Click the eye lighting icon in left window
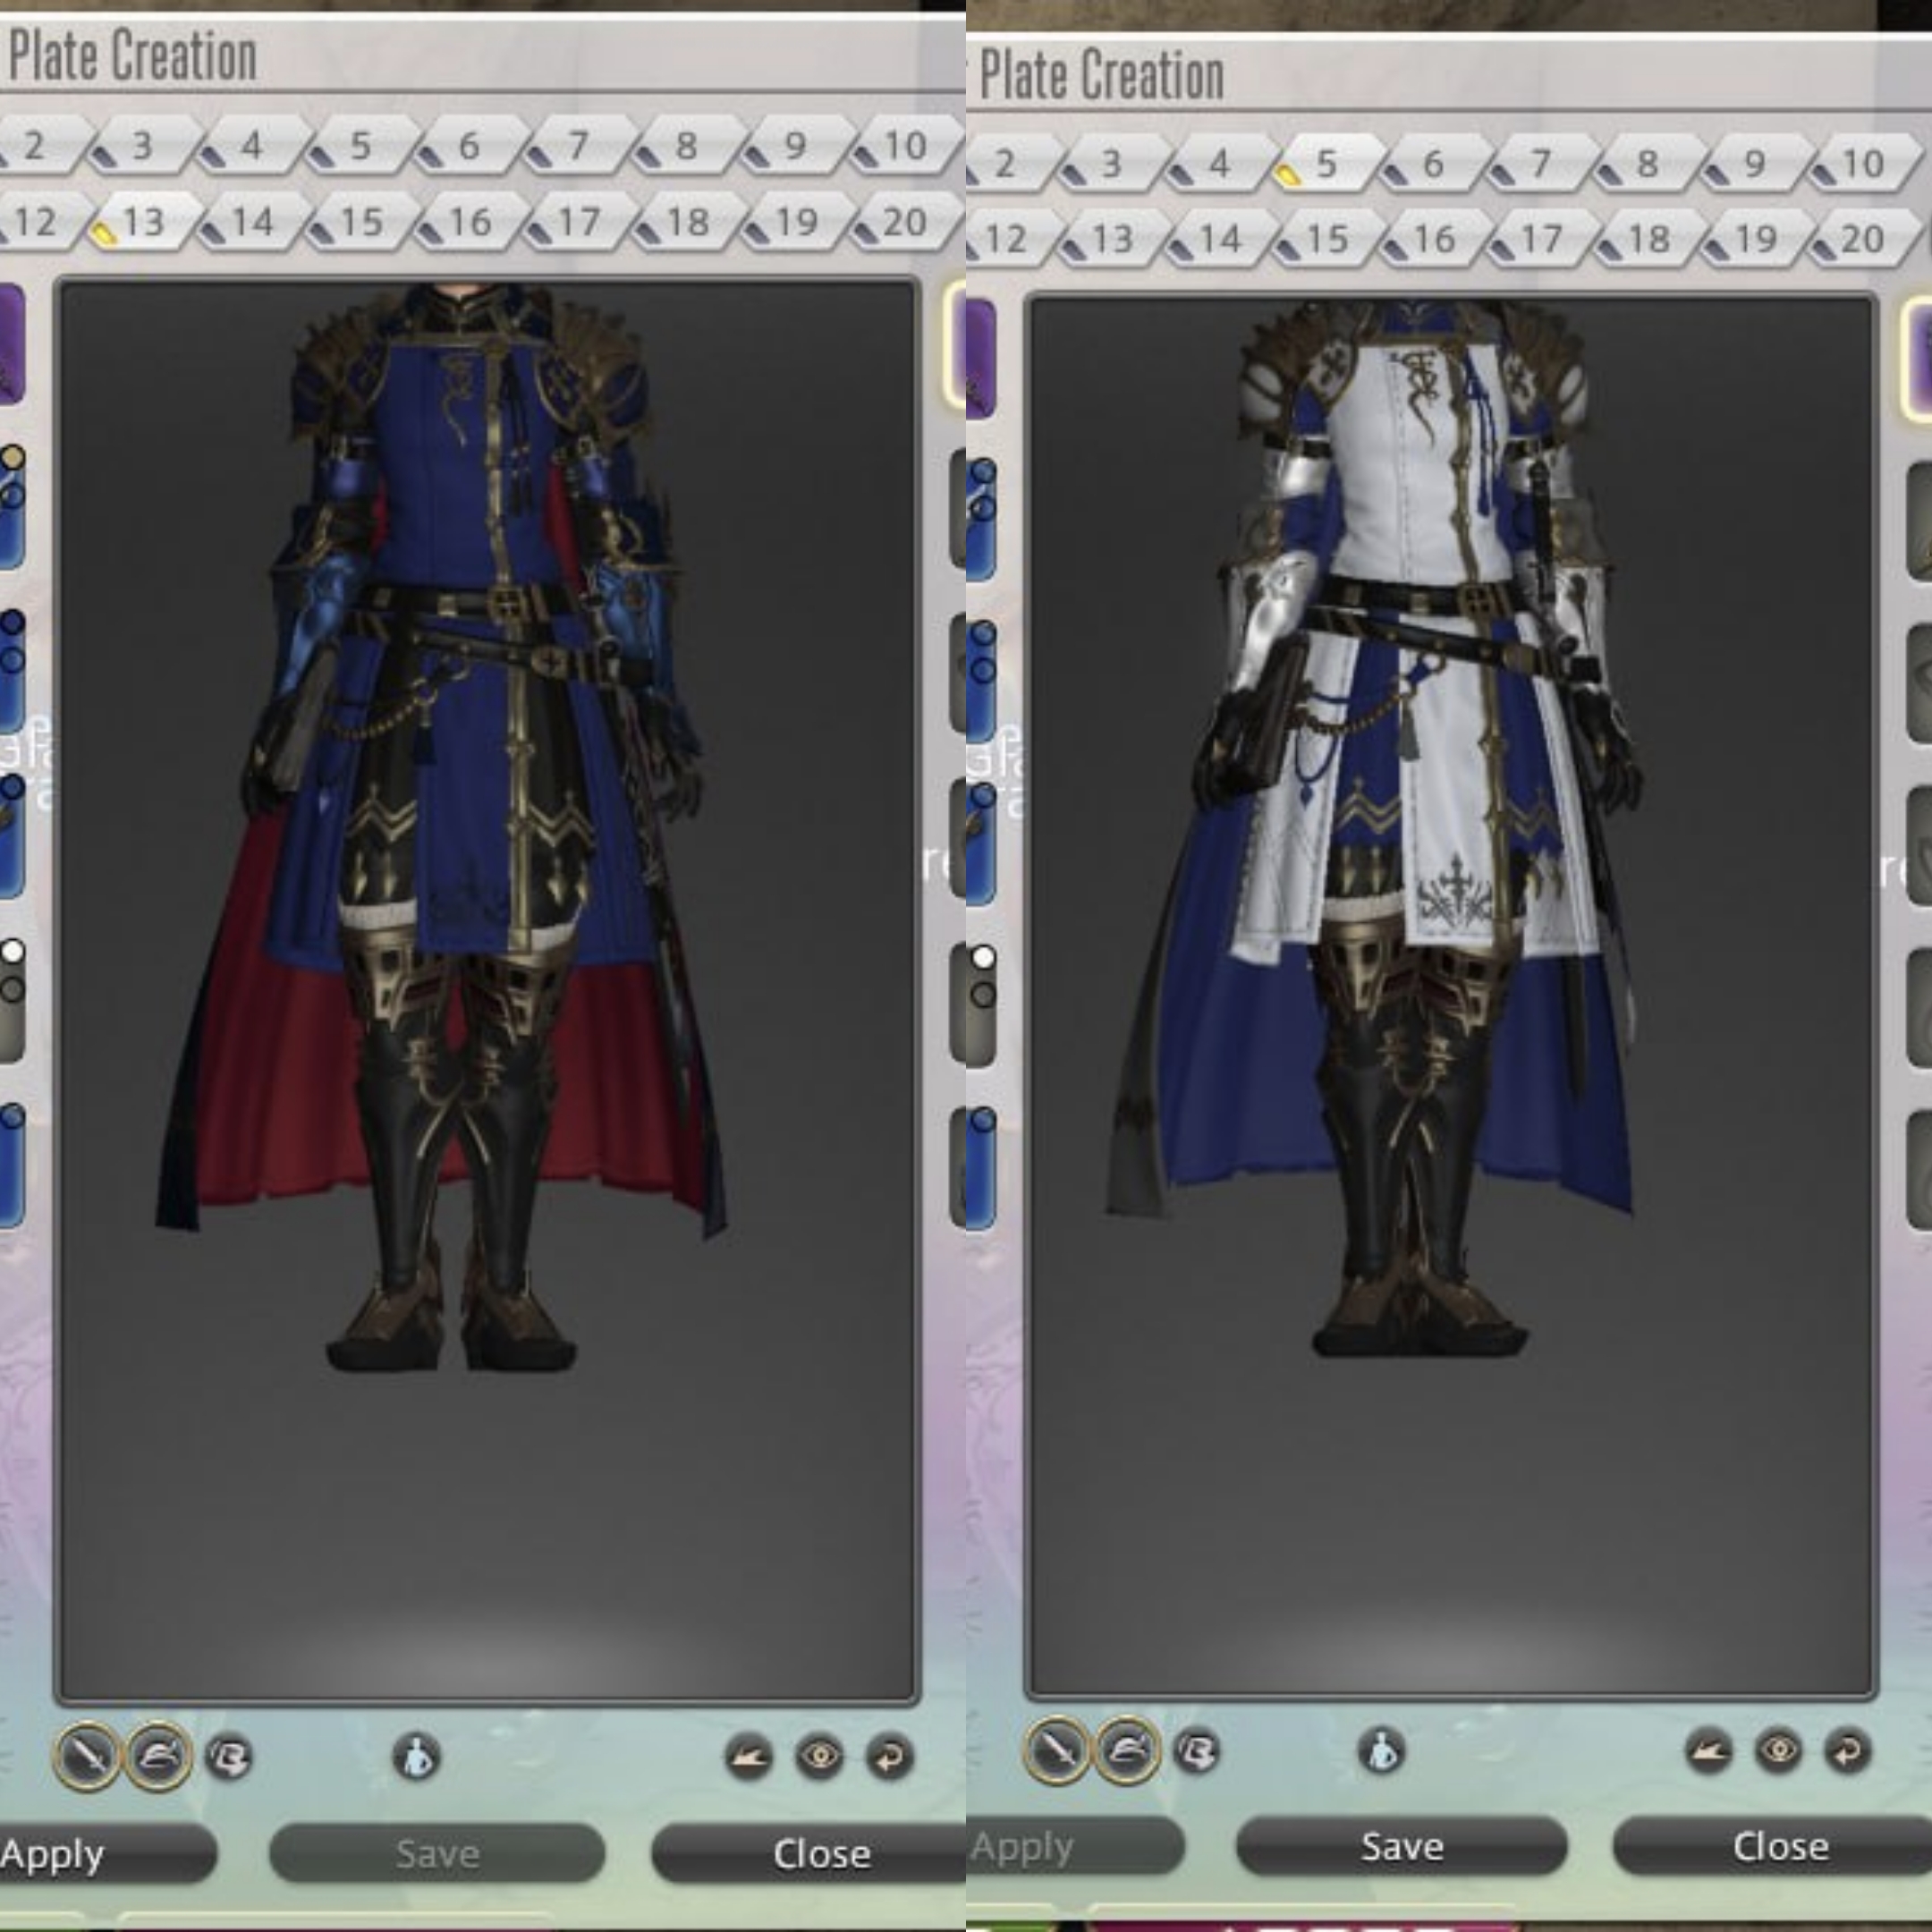 (x=820, y=1756)
